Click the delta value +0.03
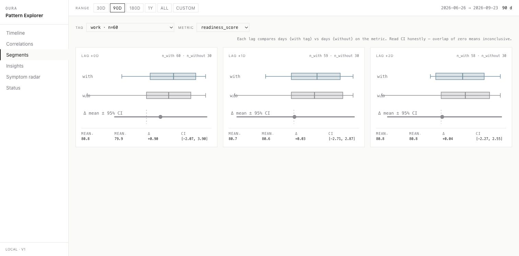 [300, 139]
